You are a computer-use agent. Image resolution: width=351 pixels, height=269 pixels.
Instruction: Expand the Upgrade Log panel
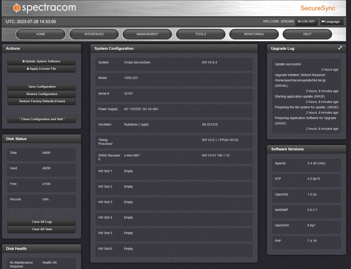coord(340,48)
